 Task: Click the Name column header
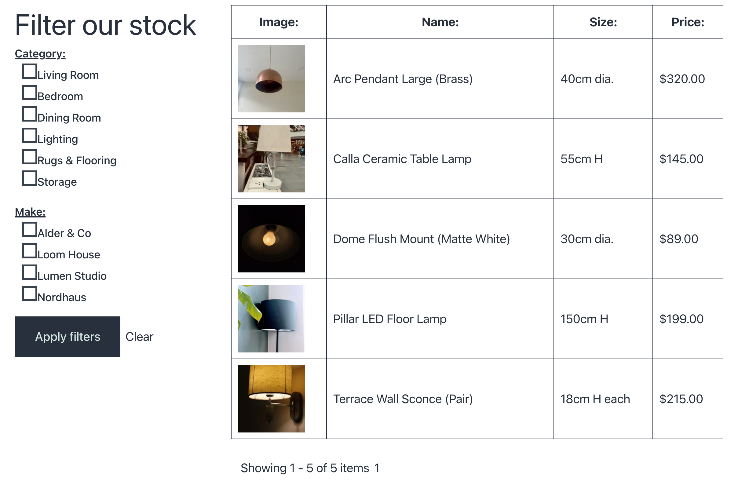coord(440,22)
